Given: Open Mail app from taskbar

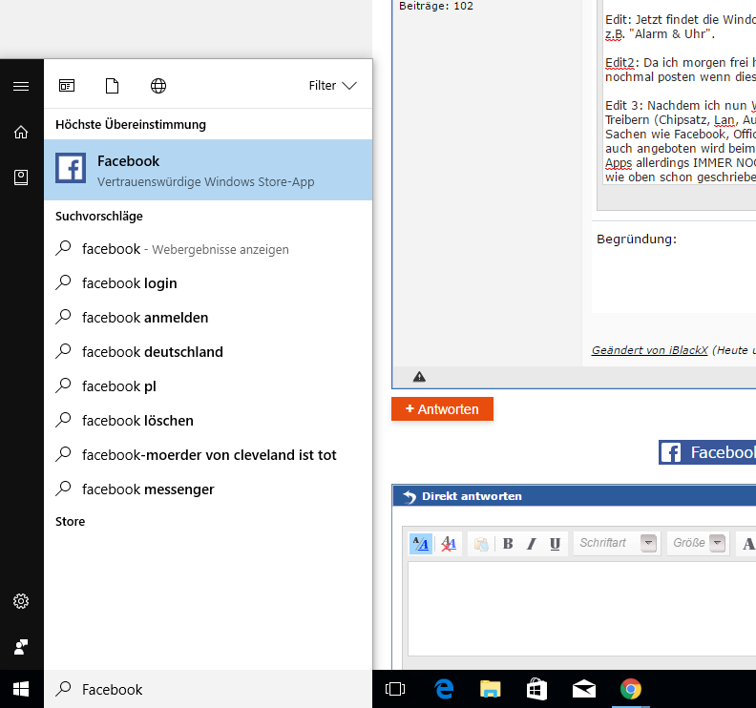Looking at the screenshot, I should click(x=584, y=689).
